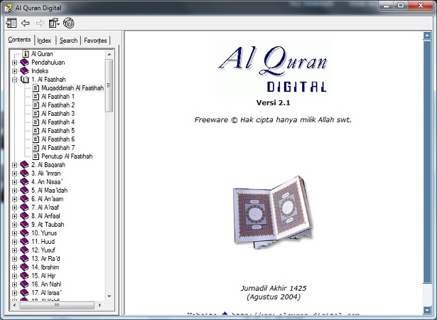
Task: Click the page icon of Muqaddimah Al Faatihah
Action: point(36,88)
